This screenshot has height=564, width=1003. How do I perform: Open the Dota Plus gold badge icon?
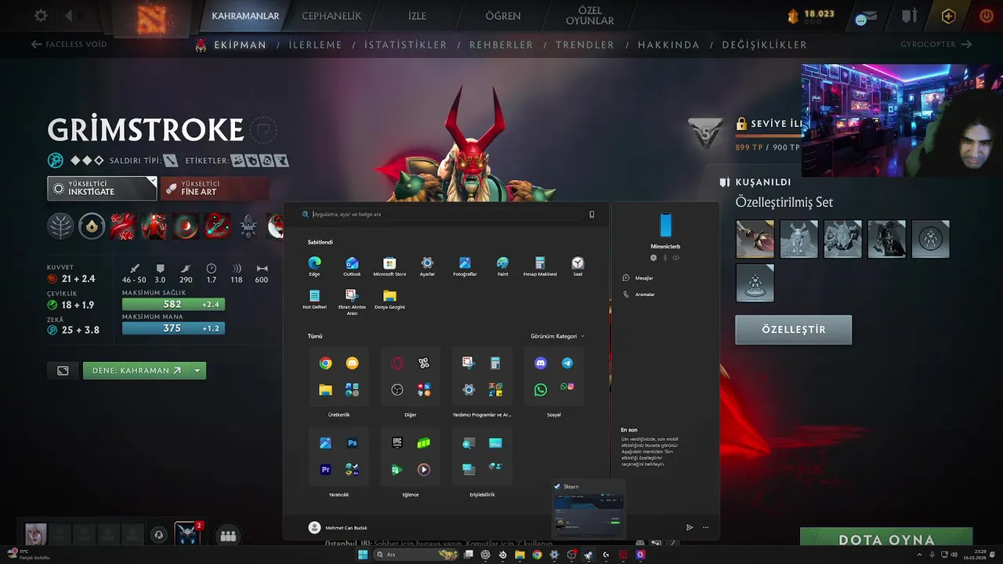pos(948,16)
